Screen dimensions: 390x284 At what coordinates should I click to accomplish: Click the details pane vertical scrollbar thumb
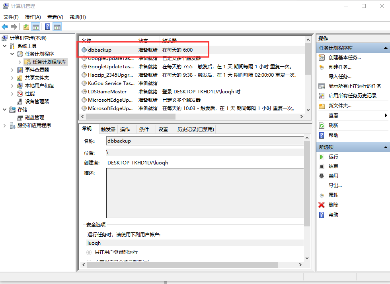[x=307, y=184]
